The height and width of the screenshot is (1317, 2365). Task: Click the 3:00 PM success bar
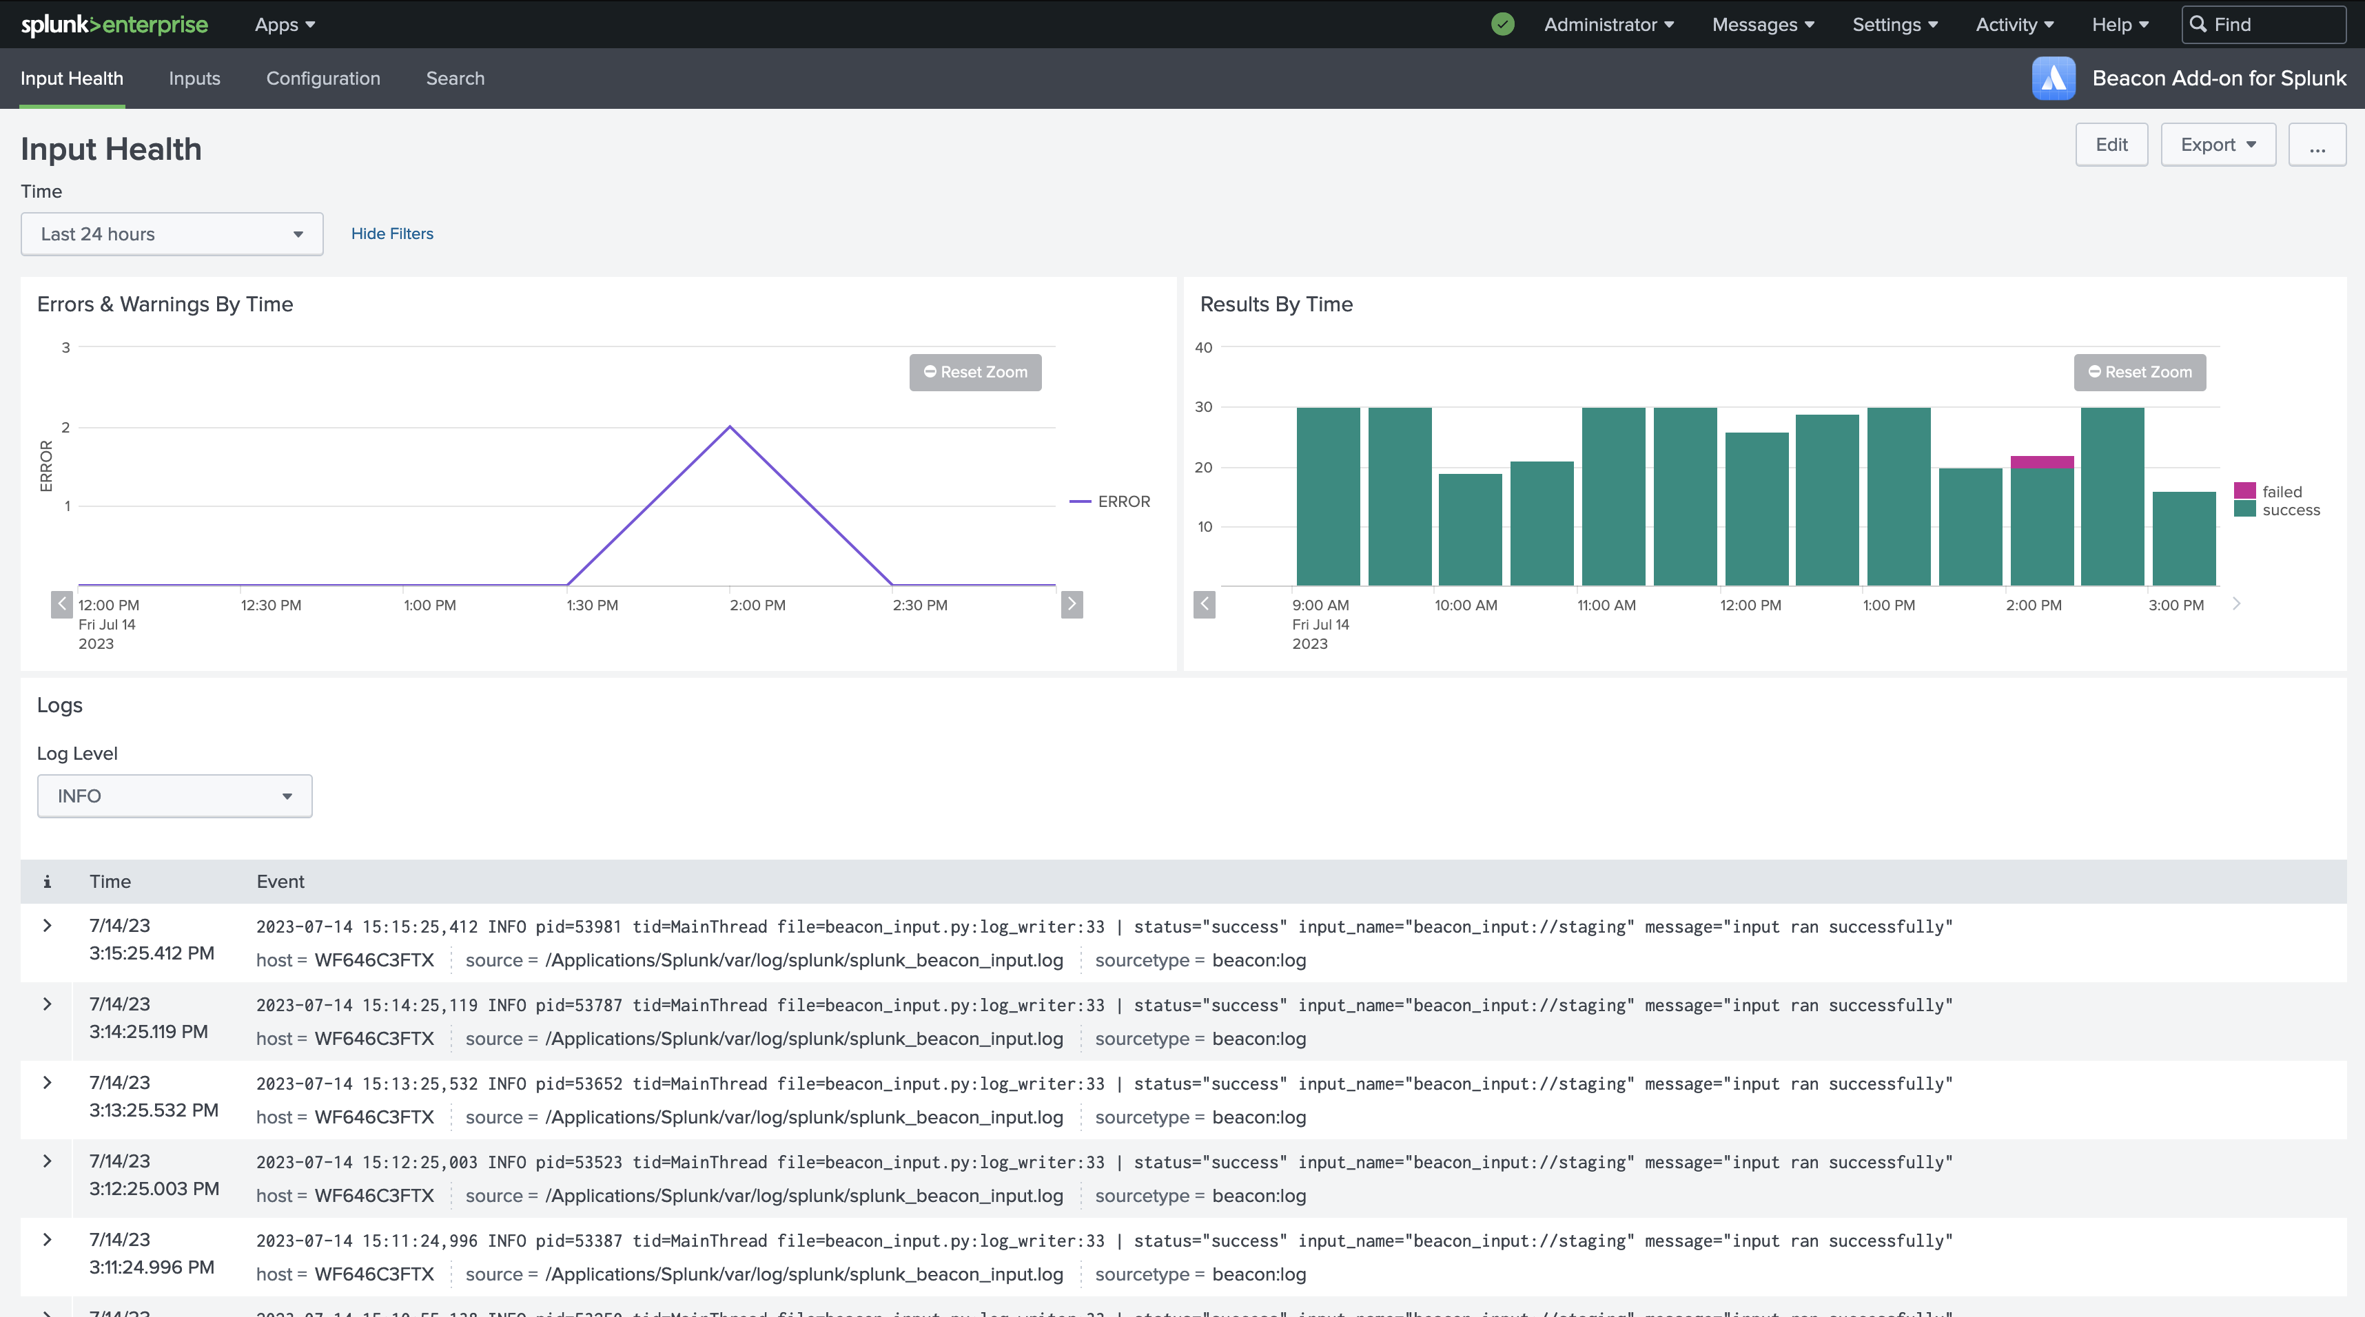pyautogui.click(x=2183, y=539)
